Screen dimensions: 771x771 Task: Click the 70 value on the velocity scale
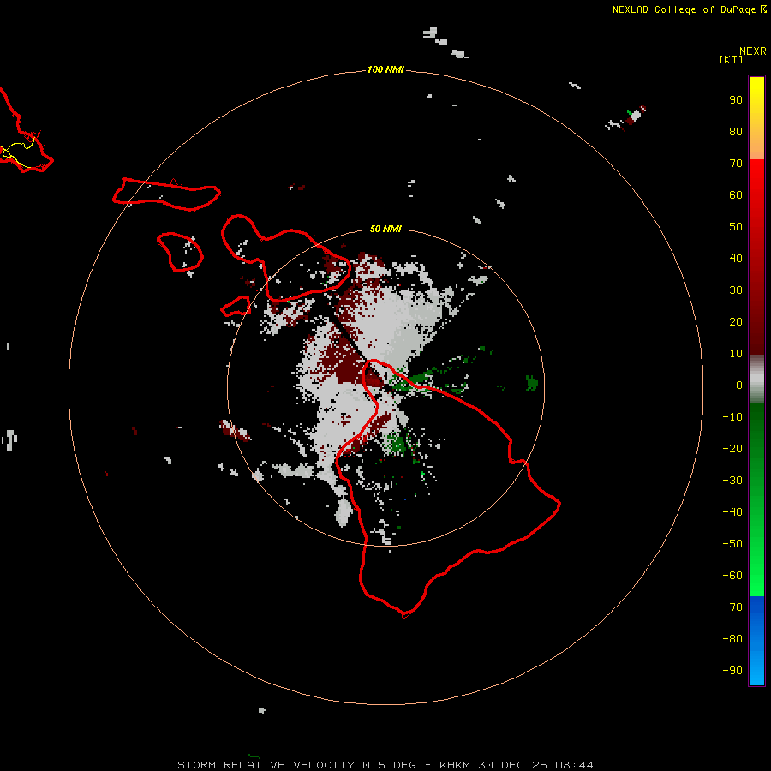(x=736, y=164)
